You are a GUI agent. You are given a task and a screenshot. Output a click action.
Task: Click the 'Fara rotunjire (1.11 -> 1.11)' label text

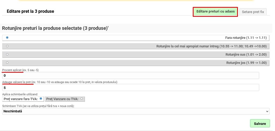[x=246, y=38]
